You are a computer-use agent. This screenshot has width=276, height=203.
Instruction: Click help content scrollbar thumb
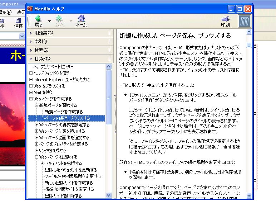pyautogui.click(x=249, y=45)
